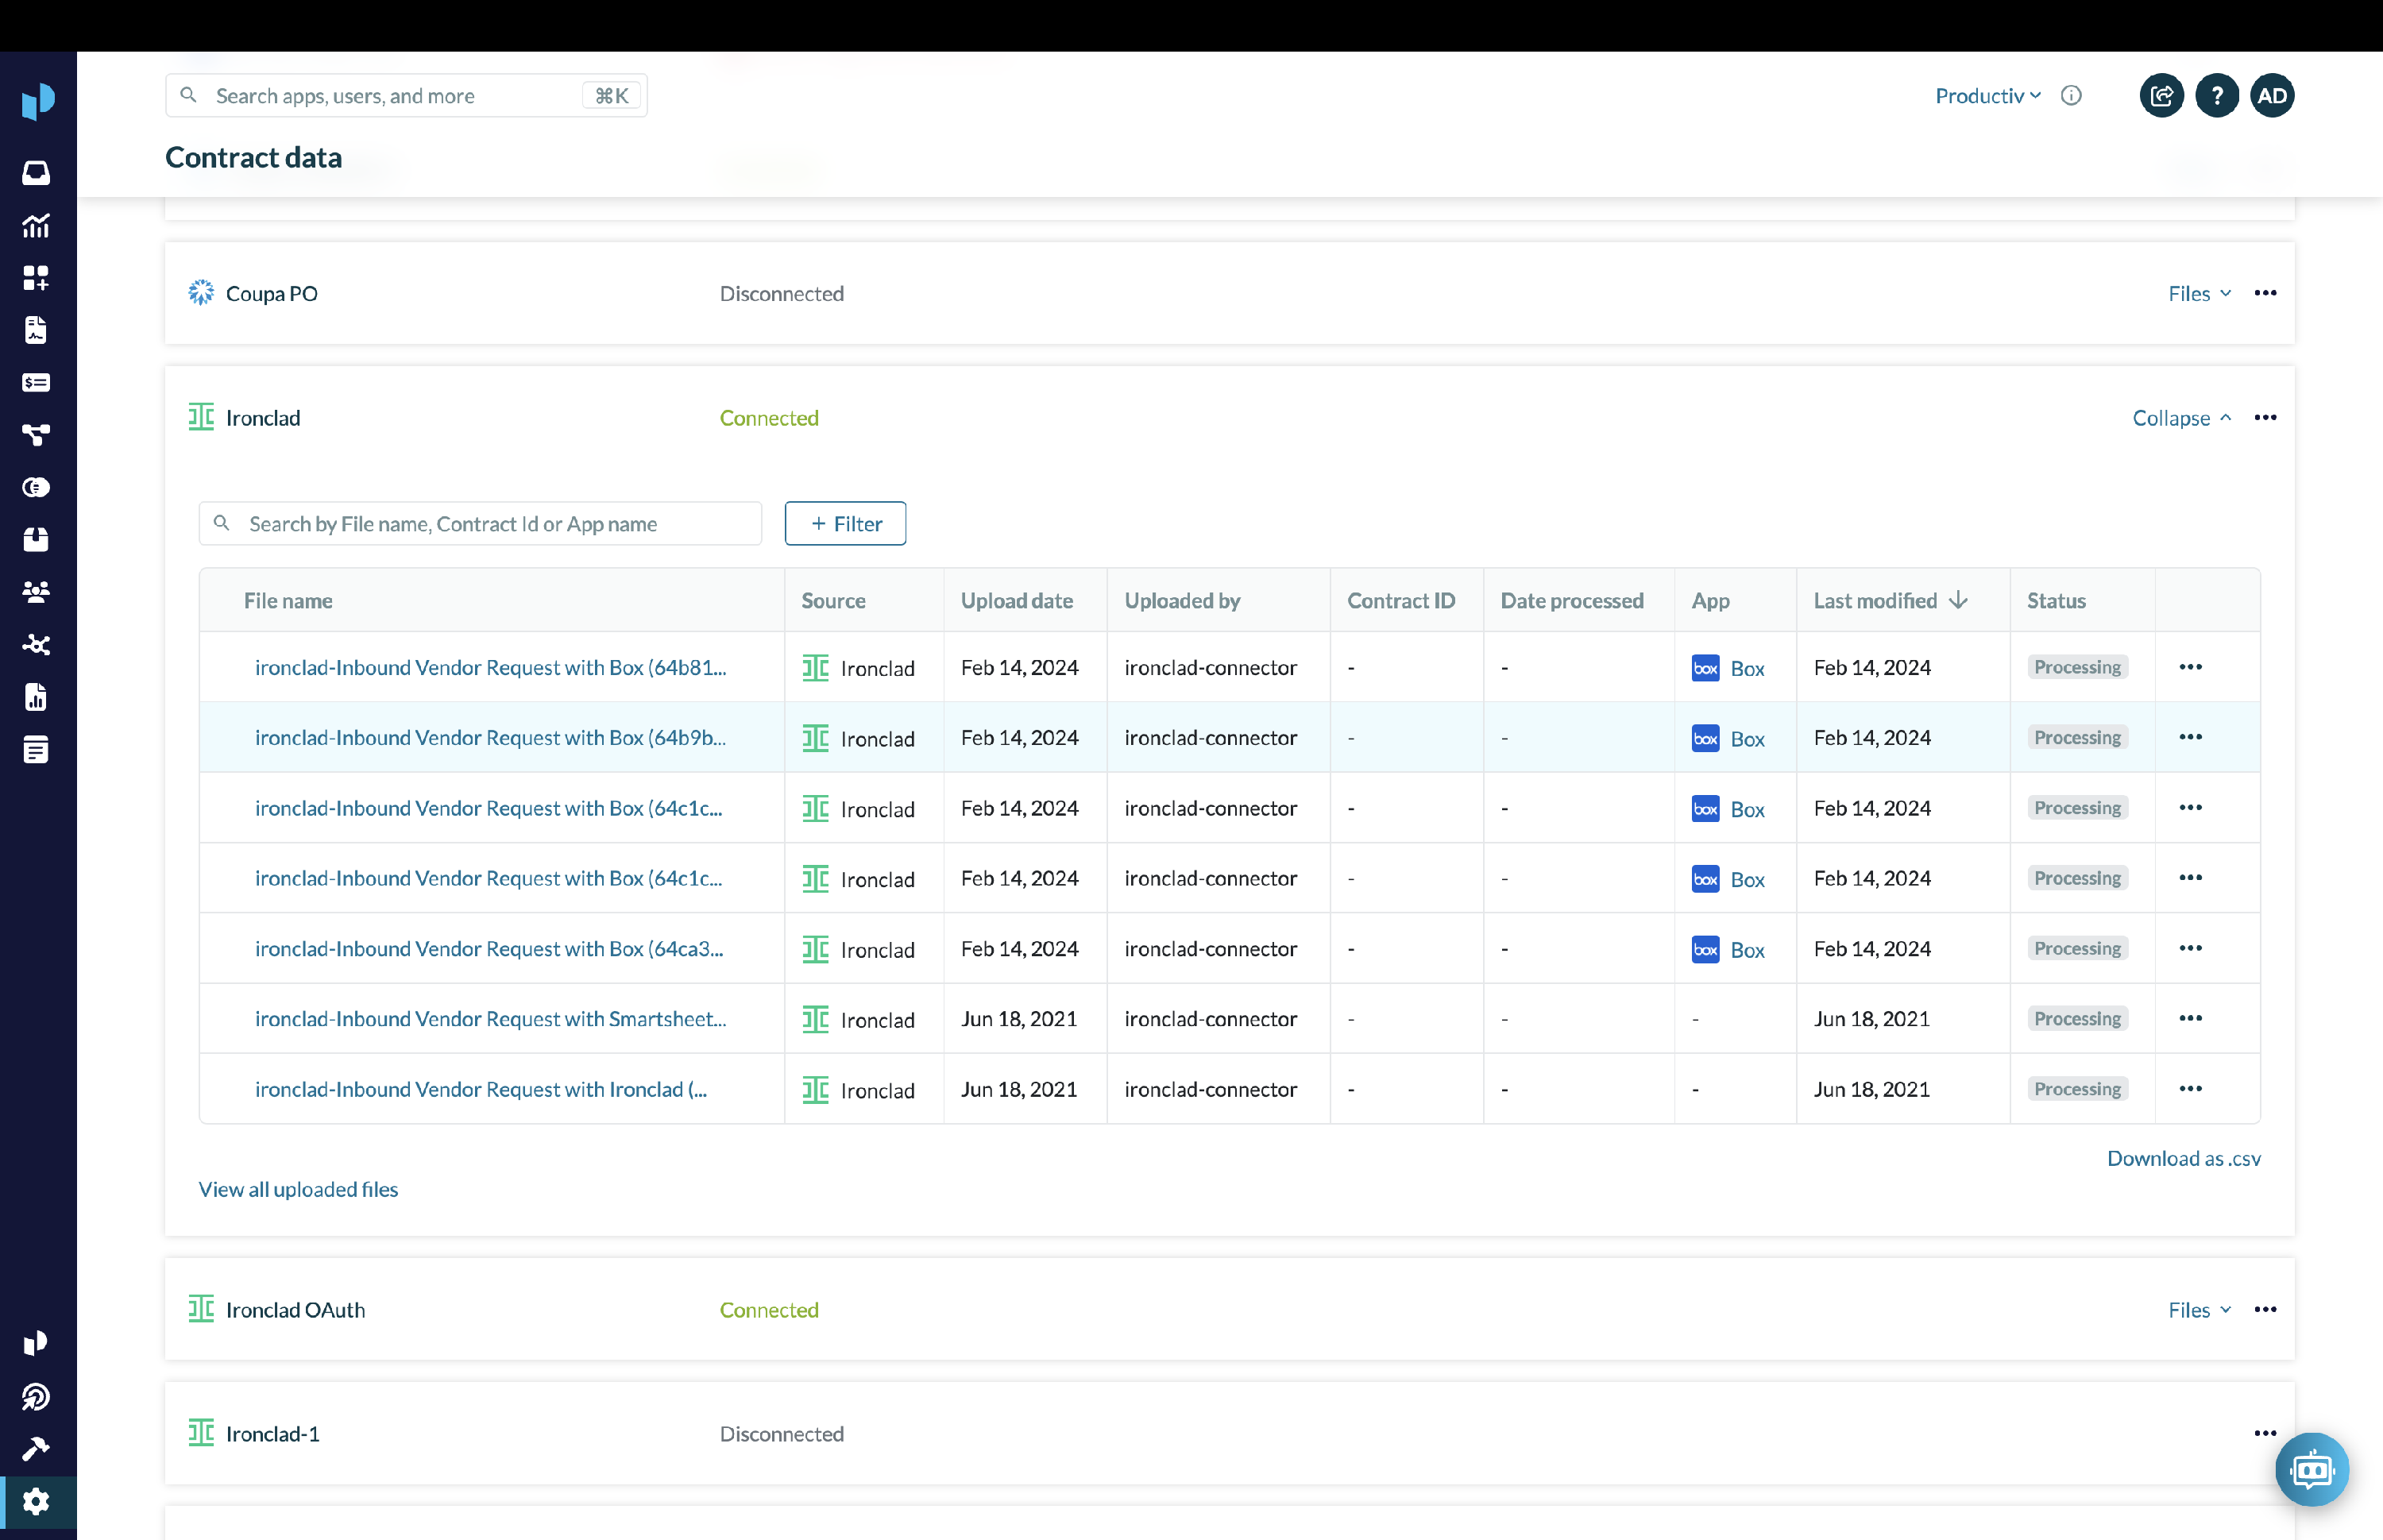The width and height of the screenshot is (2383, 1540).
Task: Open row actions for Smartsheet request file
Action: [2190, 1019]
